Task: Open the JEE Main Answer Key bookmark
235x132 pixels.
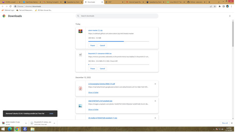Action: pyautogui.click(x=43, y=10)
